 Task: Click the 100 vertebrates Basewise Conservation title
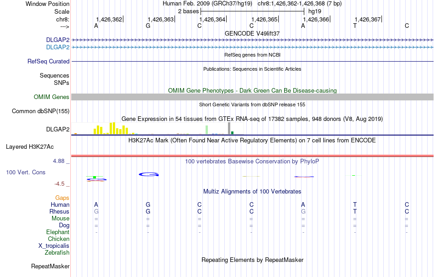click(x=252, y=161)
